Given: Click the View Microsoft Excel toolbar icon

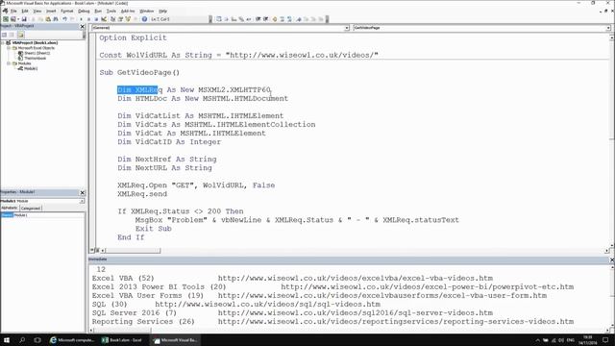Looking at the screenshot, I should pos(6,19).
